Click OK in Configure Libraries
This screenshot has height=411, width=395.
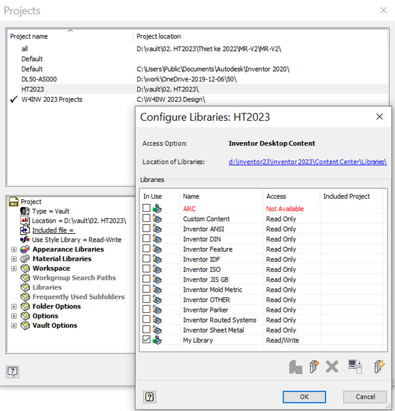click(304, 397)
